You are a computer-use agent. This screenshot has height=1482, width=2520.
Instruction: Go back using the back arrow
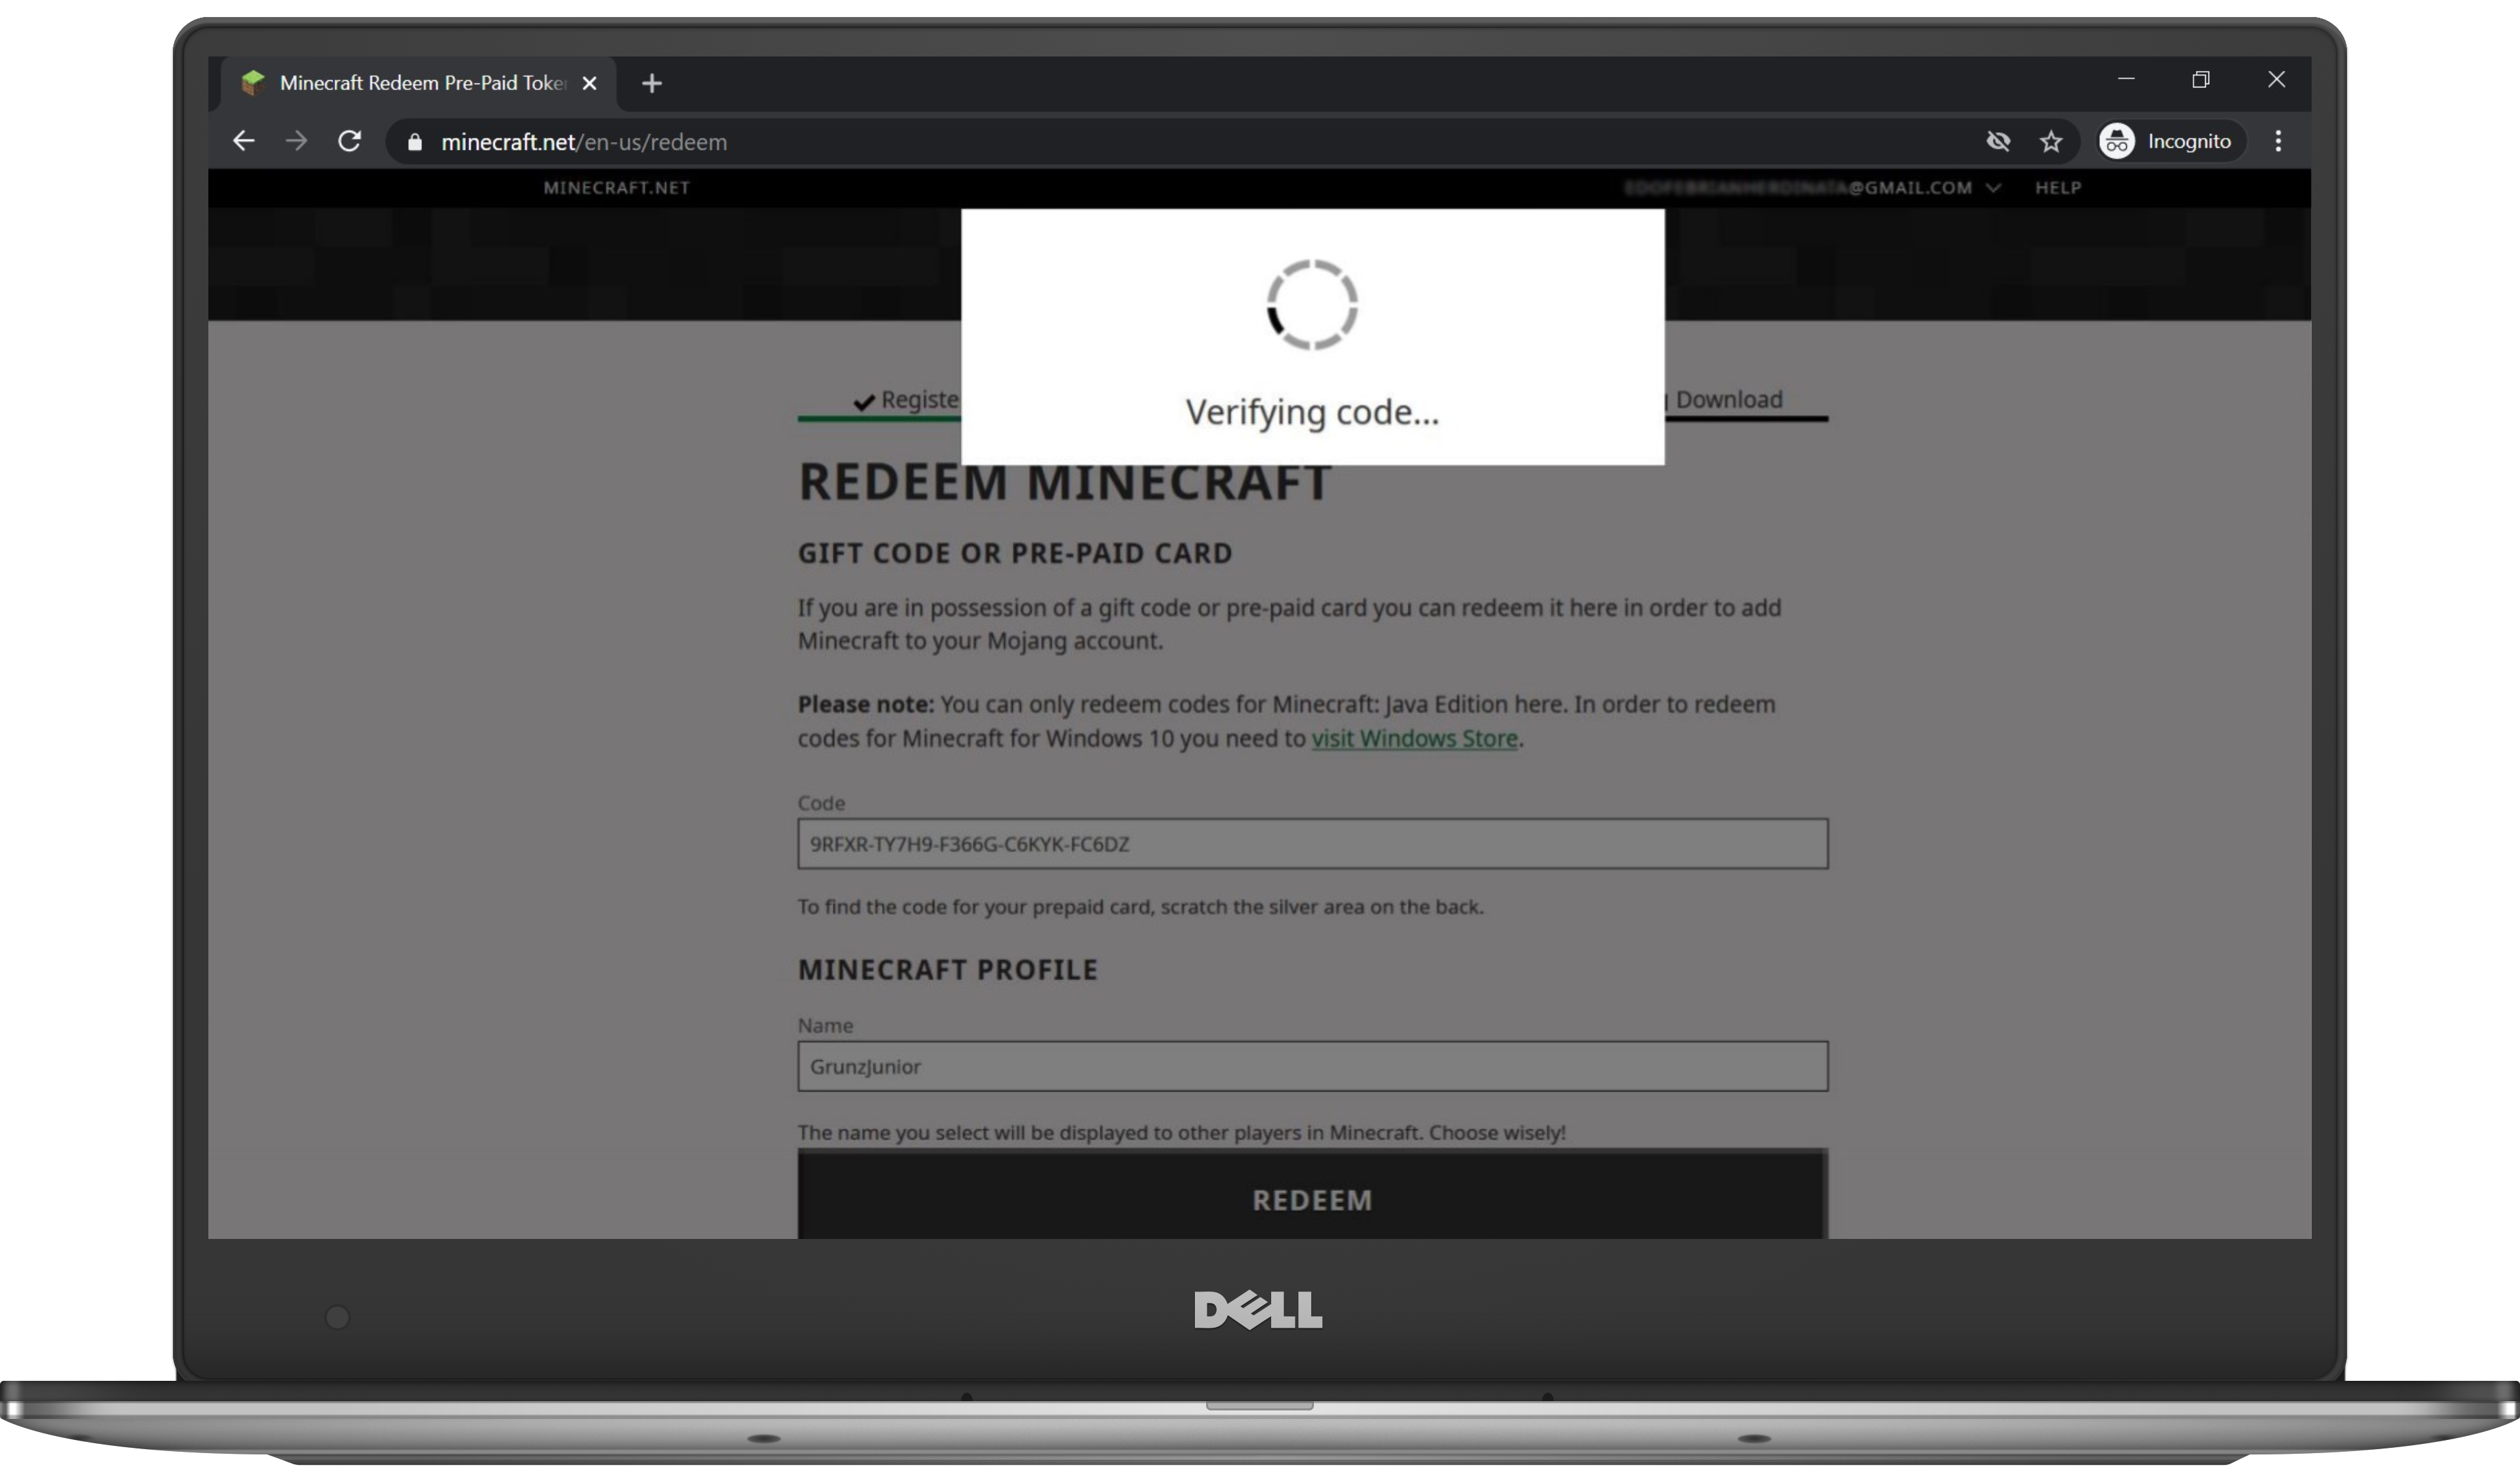click(243, 141)
